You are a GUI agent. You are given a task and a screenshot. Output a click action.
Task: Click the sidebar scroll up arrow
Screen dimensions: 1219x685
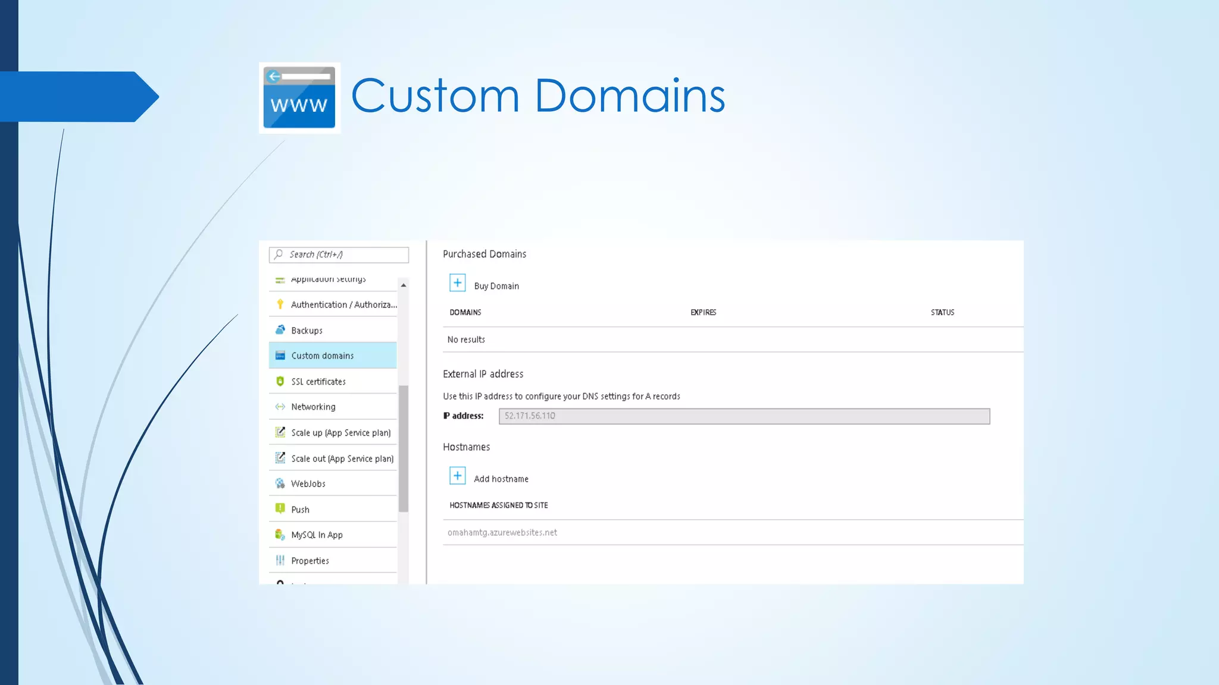[404, 285]
